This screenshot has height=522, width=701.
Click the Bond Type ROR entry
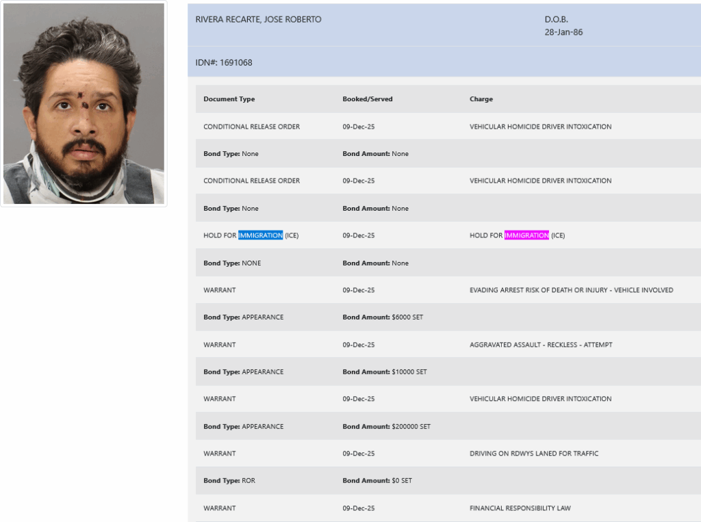pos(229,481)
